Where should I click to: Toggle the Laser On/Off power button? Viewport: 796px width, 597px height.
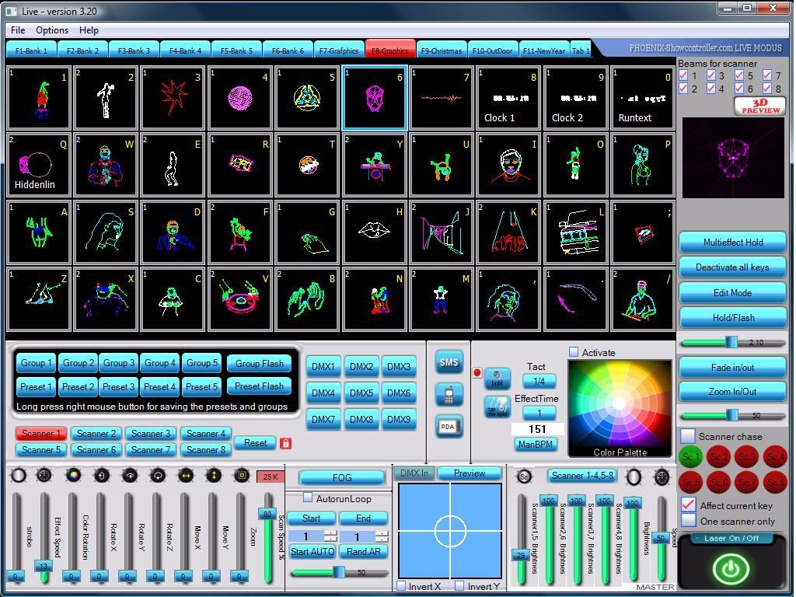click(x=731, y=568)
